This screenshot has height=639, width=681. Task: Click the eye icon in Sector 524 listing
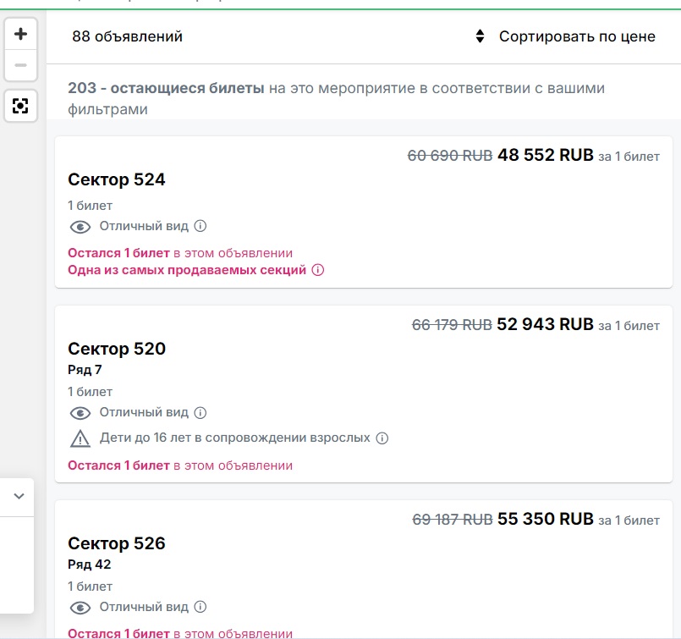coord(80,227)
